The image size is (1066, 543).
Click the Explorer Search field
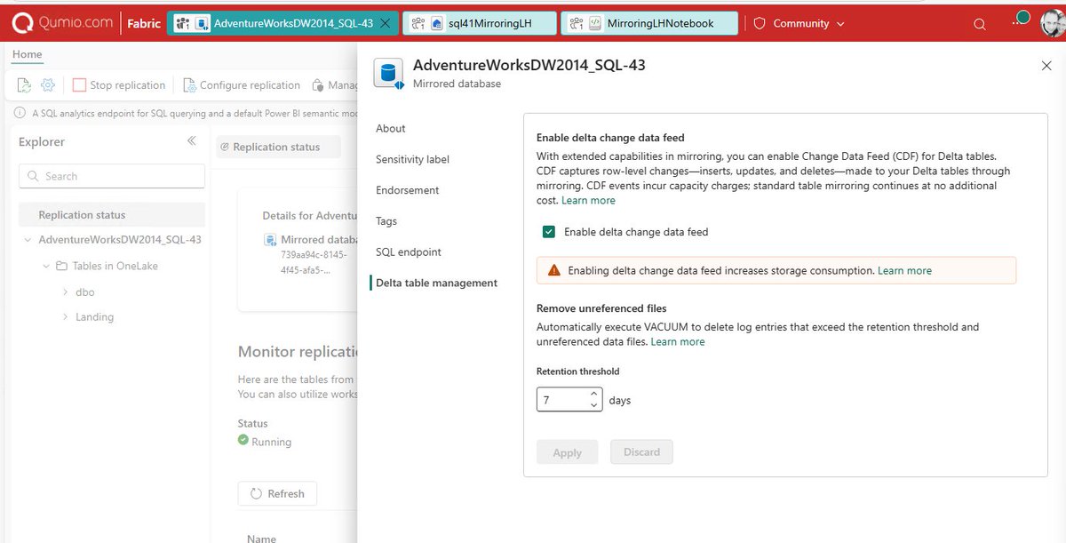(112, 176)
